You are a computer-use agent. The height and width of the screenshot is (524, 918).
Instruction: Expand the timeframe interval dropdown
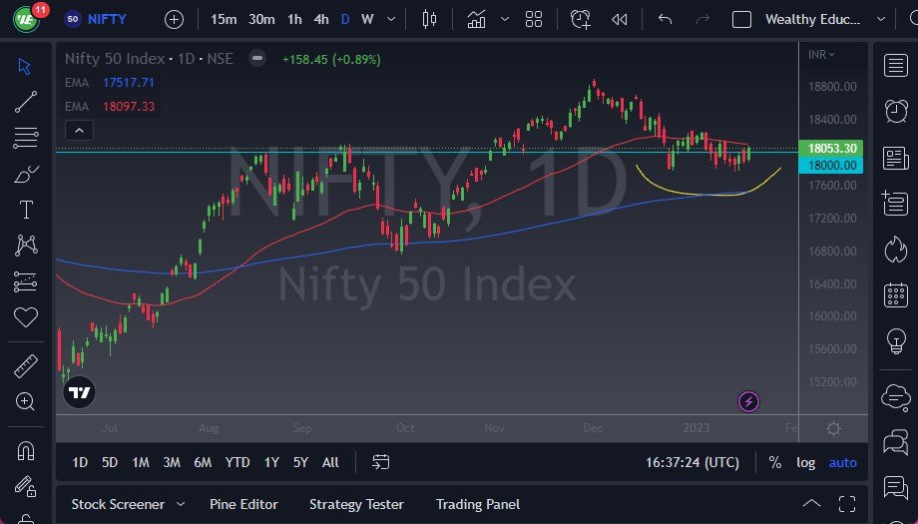tap(391, 19)
